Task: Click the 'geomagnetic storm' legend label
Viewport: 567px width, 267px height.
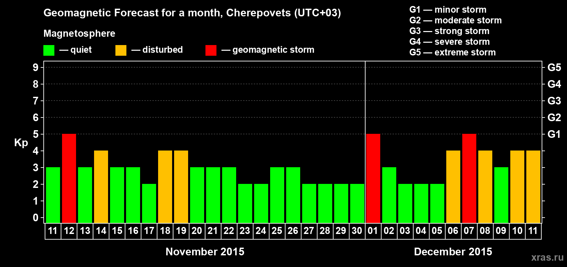Action: 273,50
